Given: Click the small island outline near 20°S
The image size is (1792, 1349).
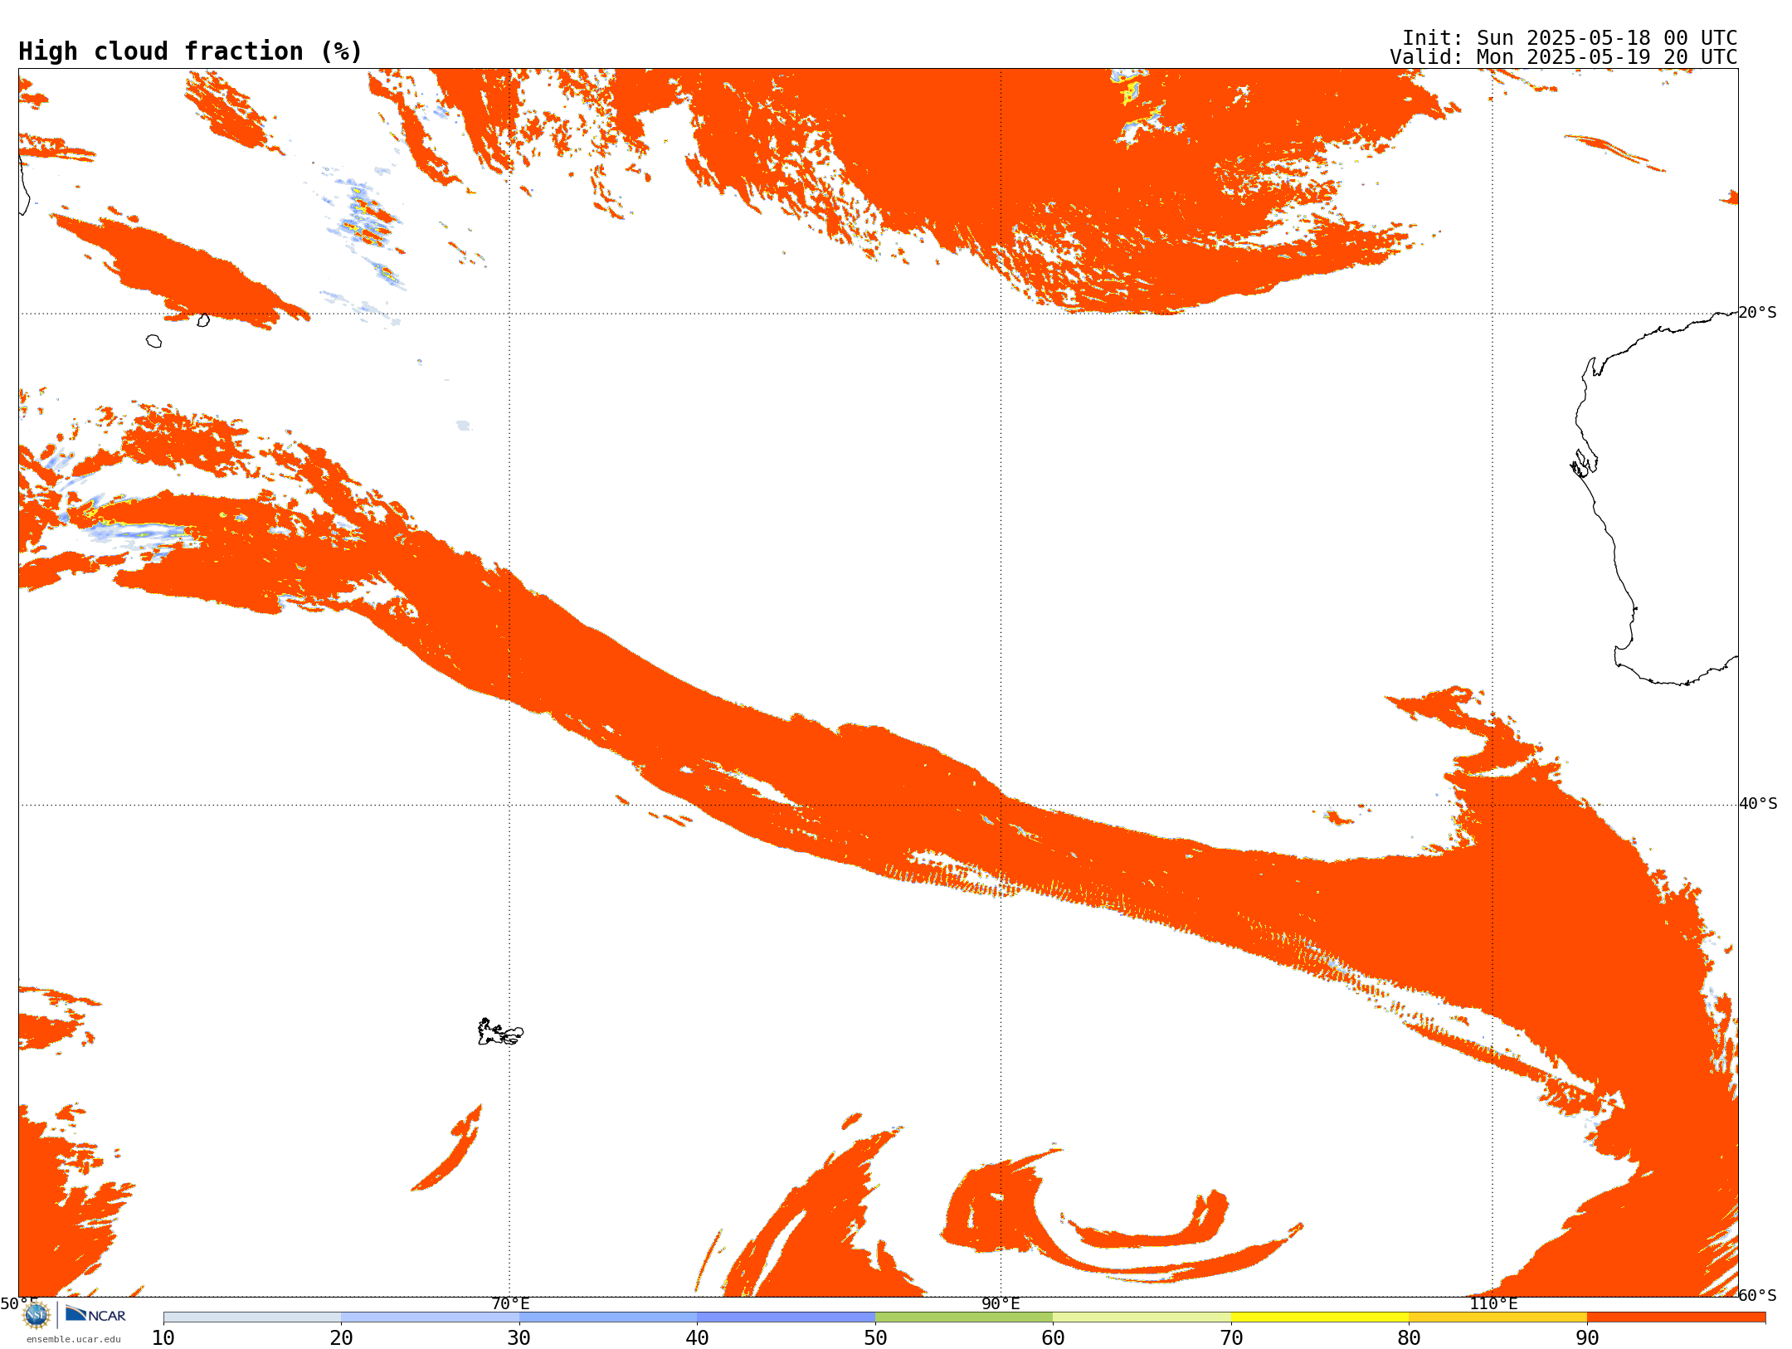Looking at the screenshot, I should (203, 319).
